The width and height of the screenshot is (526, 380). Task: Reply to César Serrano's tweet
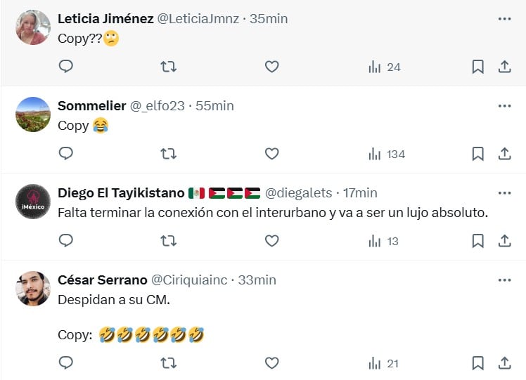66,363
